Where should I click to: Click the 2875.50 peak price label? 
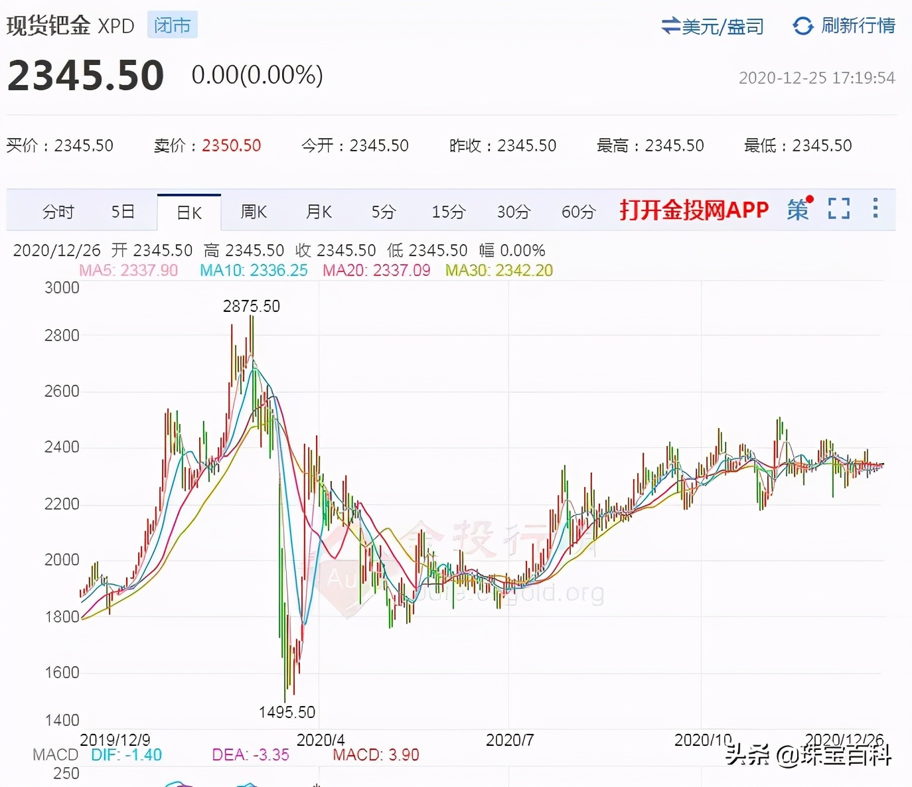click(251, 306)
